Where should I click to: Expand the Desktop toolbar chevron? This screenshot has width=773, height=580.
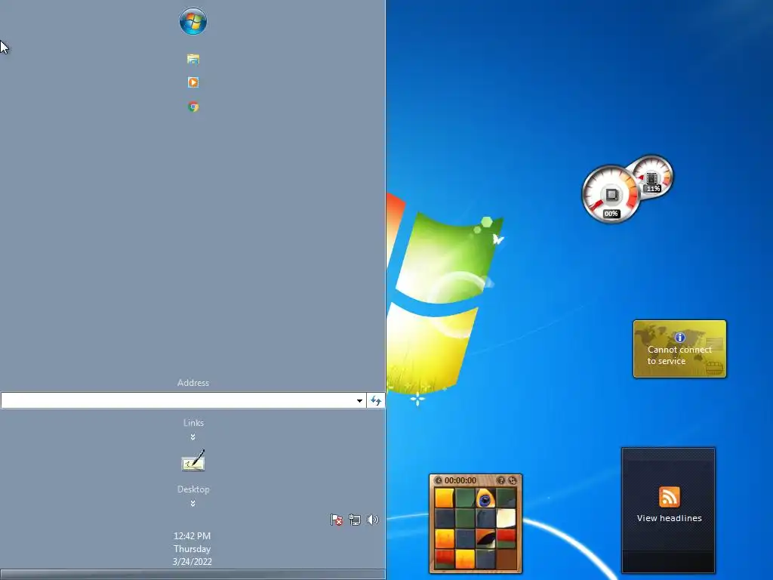[192, 504]
